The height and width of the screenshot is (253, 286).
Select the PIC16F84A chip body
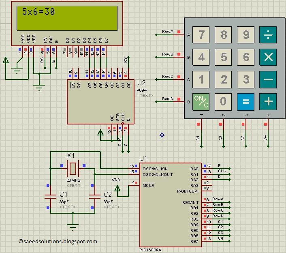coord(171,205)
